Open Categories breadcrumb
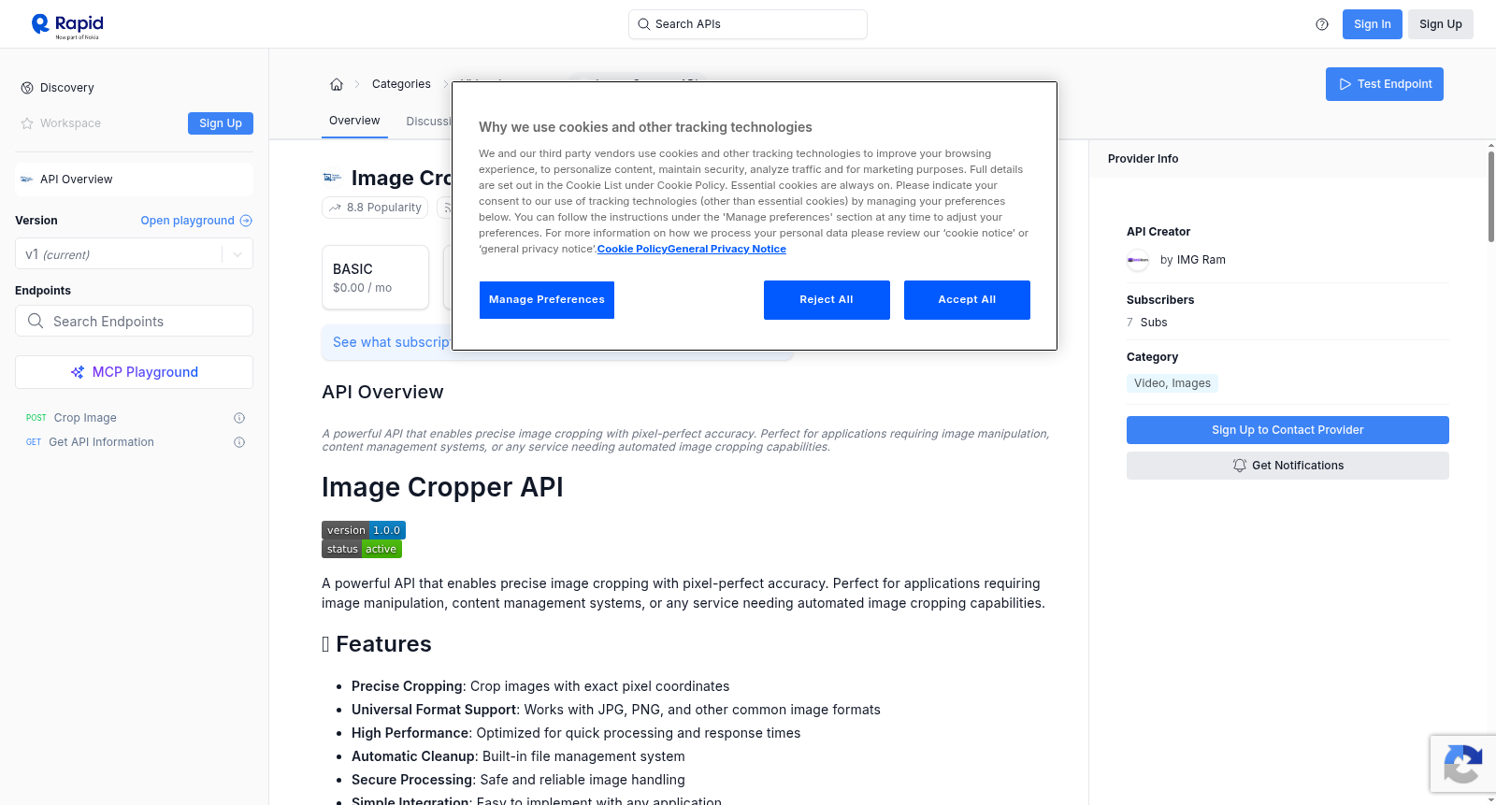 401,84
